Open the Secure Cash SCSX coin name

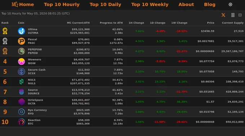[x=36, y=71]
